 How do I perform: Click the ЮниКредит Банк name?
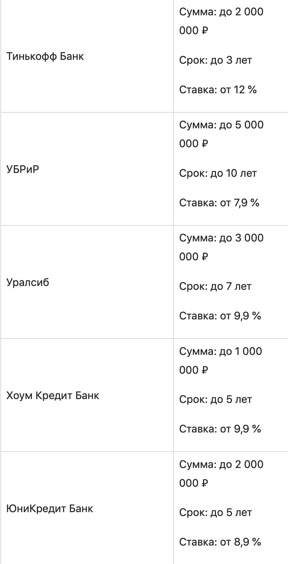pos(50,509)
